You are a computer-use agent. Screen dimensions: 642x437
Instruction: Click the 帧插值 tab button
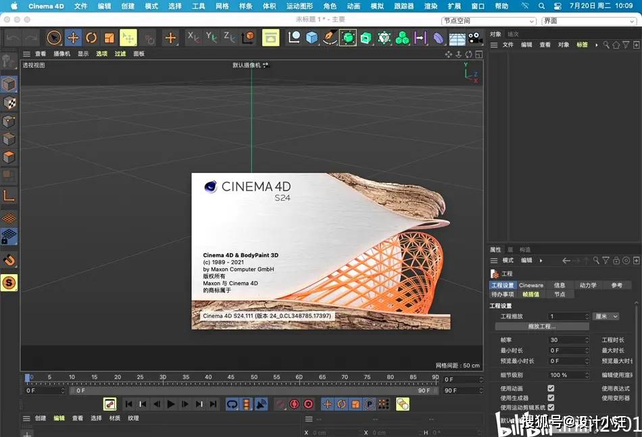tap(530, 294)
